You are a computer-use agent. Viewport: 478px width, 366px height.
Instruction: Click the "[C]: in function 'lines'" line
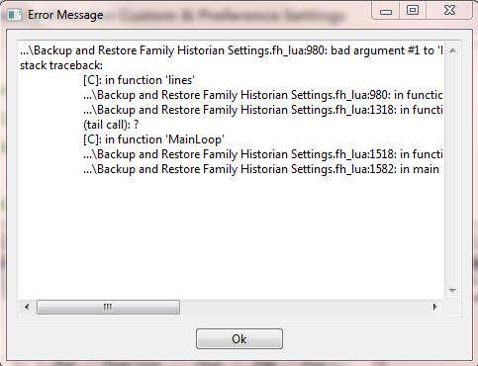pyautogui.click(x=139, y=80)
